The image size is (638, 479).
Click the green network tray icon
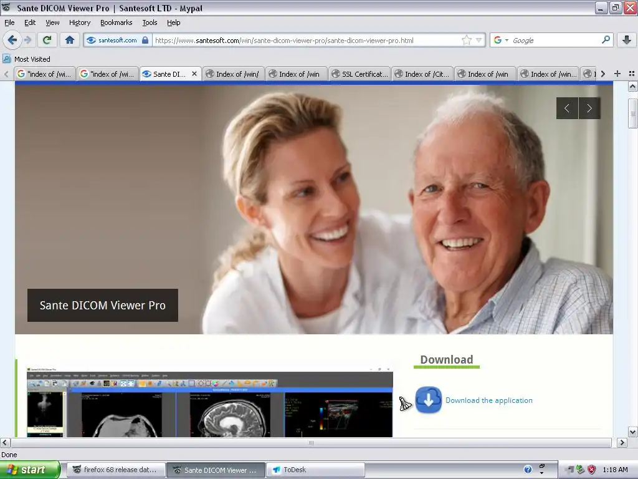580,470
